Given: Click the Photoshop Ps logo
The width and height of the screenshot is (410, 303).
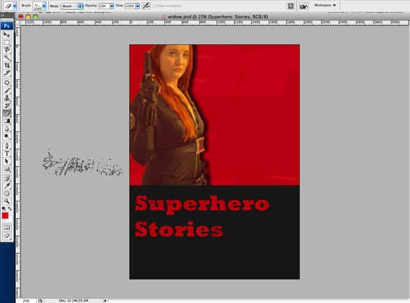Looking at the screenshot, I should (x=7, y=26).
